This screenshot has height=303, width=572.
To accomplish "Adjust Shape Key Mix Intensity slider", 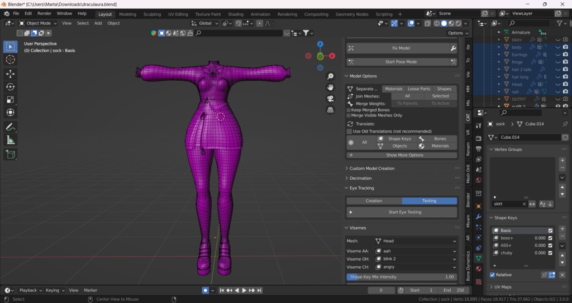I will pos(402,277).
